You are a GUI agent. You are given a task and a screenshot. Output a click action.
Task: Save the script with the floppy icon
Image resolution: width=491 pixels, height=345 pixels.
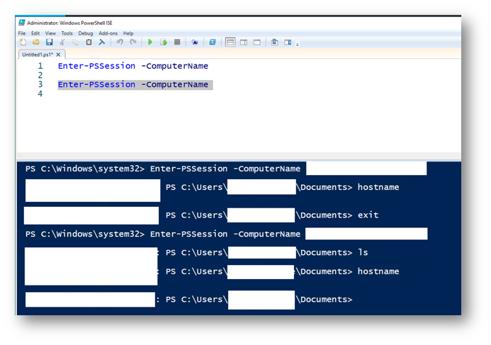pyautogui.click(x=49, y=43)
